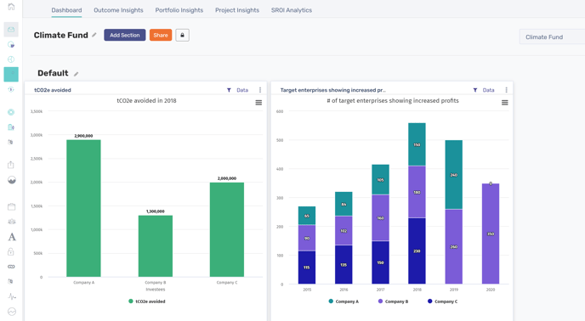The image size is (585, 321).
Task: Click the filter icon on Target enterprises card
Action: click(x=475, y=90)
